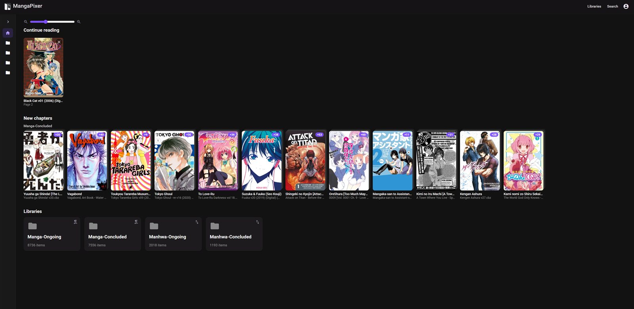634x309 pixels.
Task: Click the reading-direction icon on Manga-Ongoing card
Action: coord(75,222)
